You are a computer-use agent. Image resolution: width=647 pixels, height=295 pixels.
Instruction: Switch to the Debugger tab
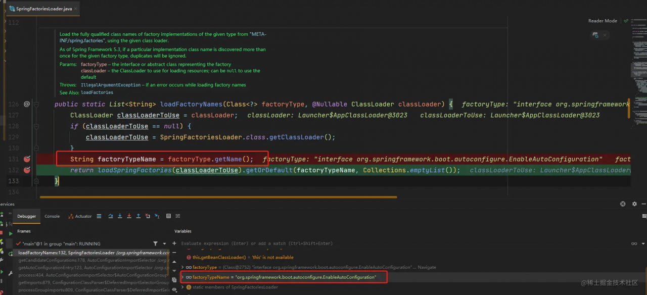pyautogui.click(x=27, y=216)
